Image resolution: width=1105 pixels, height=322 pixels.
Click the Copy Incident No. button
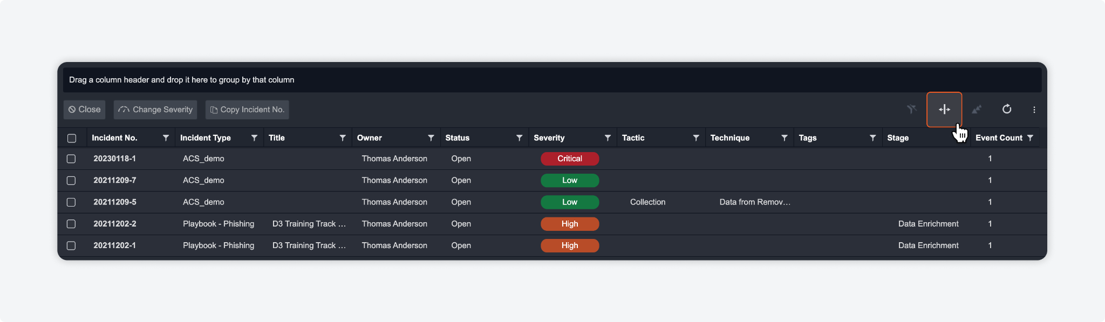247,109
